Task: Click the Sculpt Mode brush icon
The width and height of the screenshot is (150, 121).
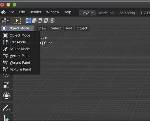Action: pos(5,49)
